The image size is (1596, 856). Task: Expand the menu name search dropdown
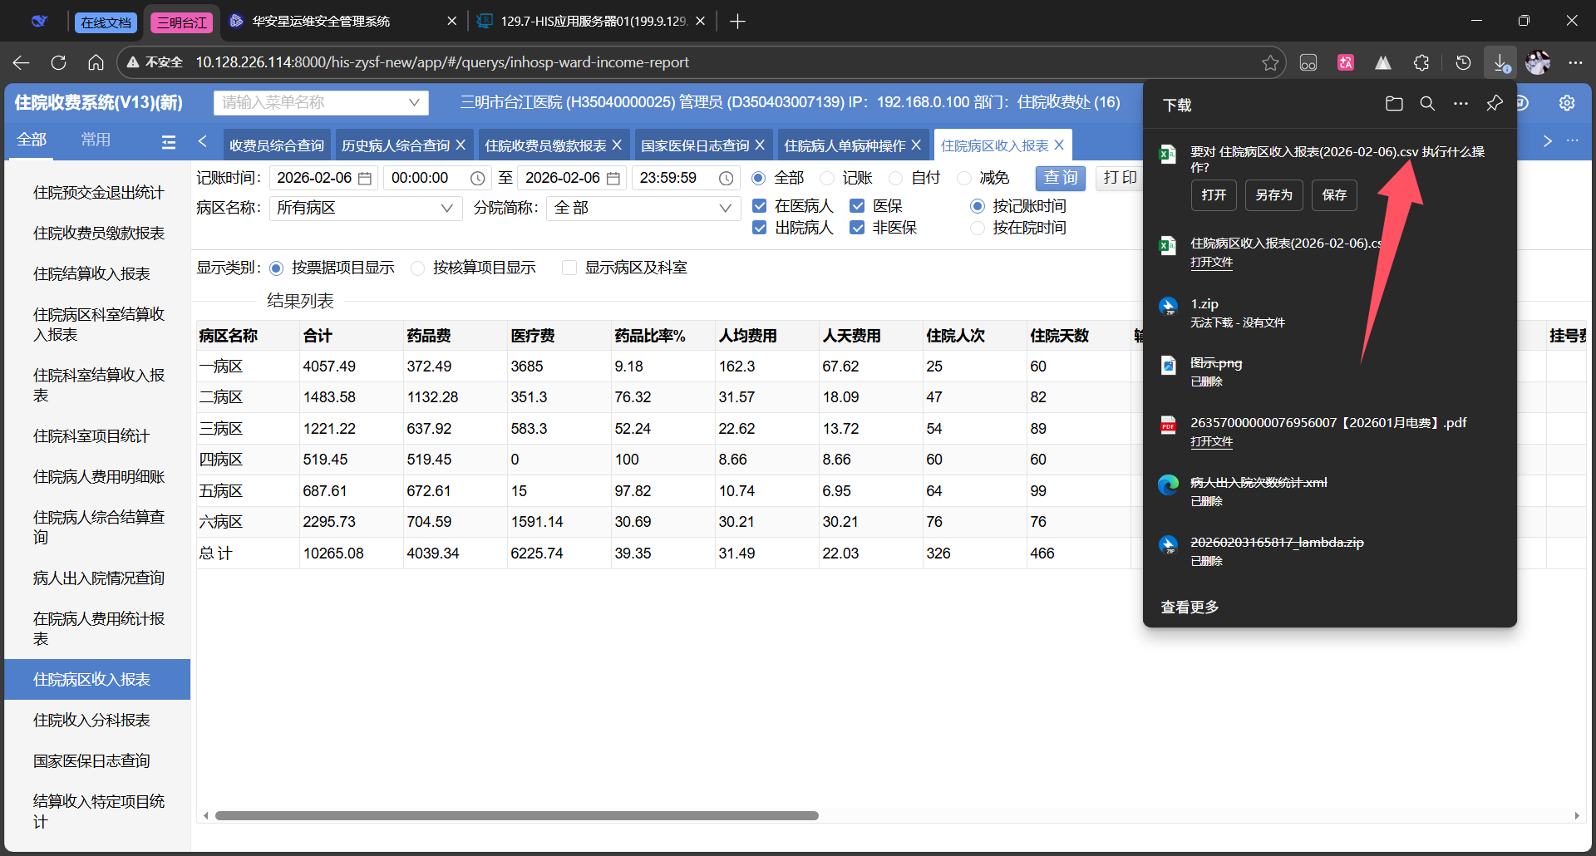414,102
